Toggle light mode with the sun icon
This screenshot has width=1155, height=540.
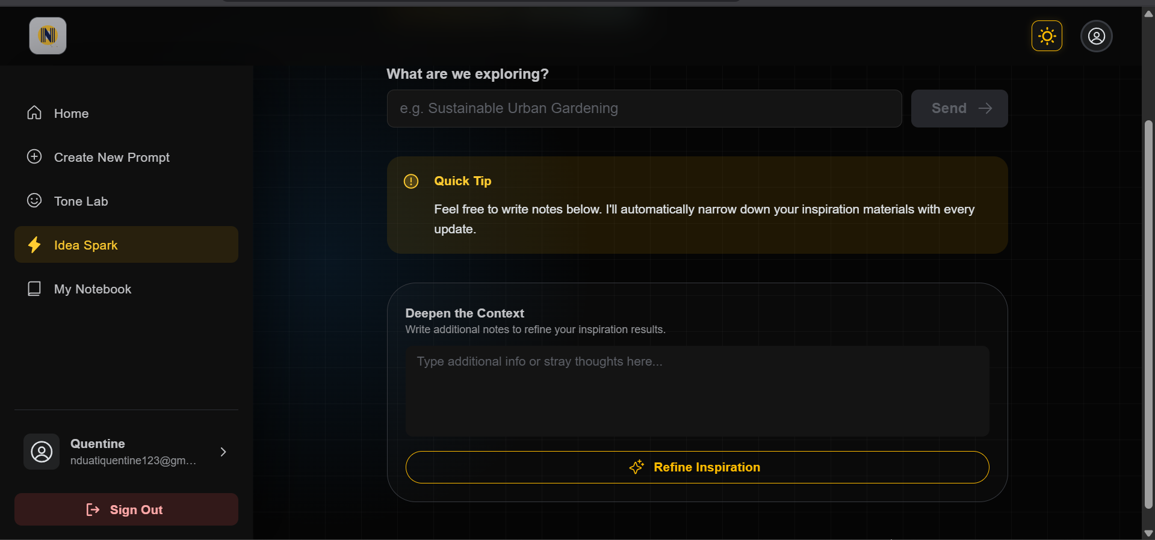1047,36
